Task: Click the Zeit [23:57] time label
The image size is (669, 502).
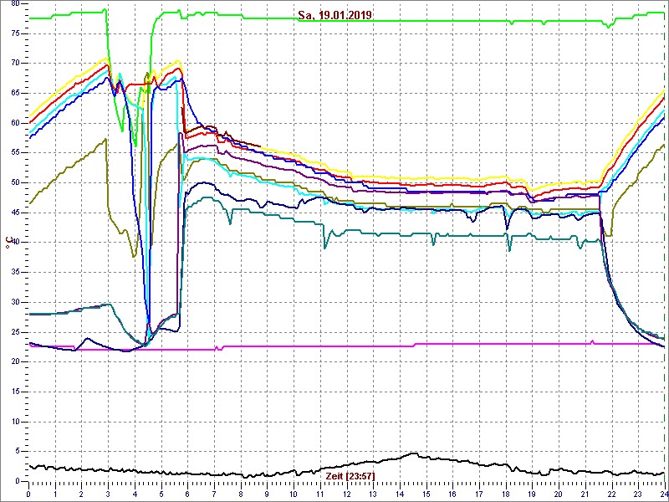Action: (350, 475)
